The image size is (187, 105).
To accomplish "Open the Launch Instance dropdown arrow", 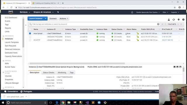I will pos(46,19).
